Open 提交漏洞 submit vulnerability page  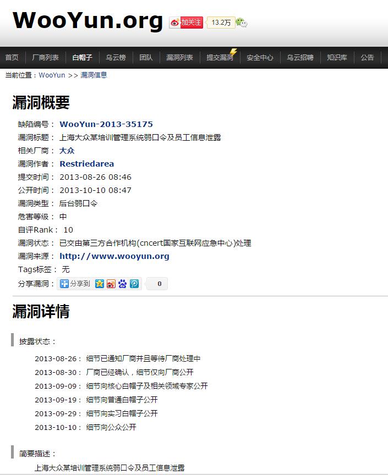tap(220, 57)
